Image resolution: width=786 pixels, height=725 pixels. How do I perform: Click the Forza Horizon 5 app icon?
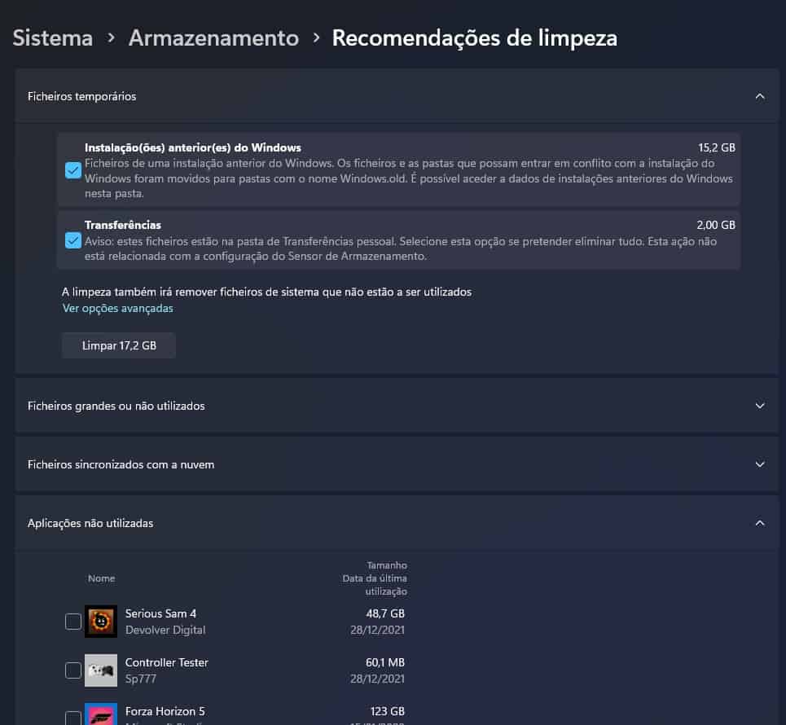[101, 714]
